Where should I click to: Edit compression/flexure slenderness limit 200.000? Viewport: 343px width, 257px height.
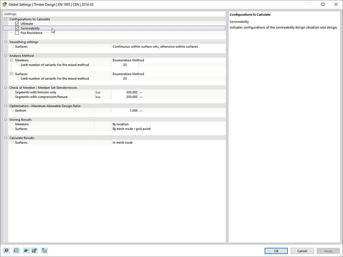point(125,97)
